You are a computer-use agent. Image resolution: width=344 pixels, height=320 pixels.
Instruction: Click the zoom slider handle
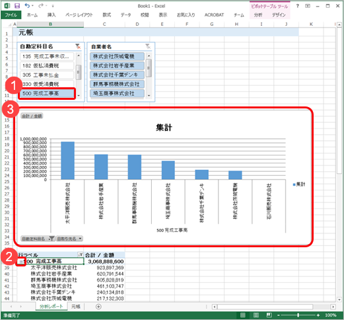tap(298, 315)
